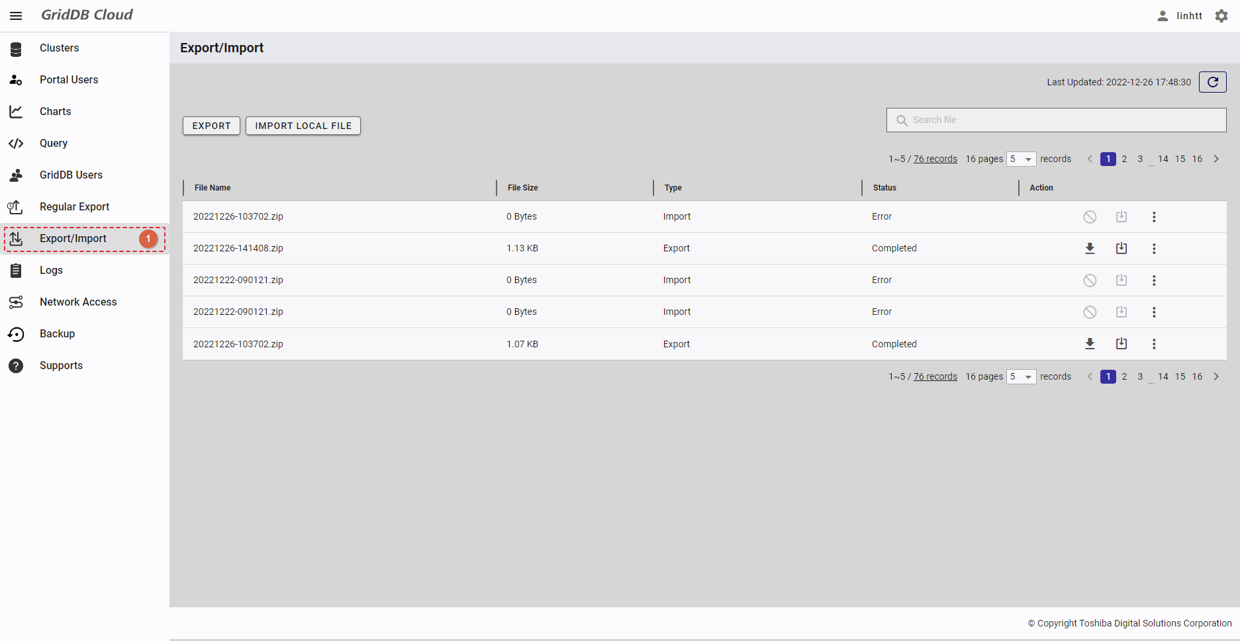The image size is (1240, 641).
Task: Click the IMPORT LOCAL FILE button
Action: (x=303, y=126)
